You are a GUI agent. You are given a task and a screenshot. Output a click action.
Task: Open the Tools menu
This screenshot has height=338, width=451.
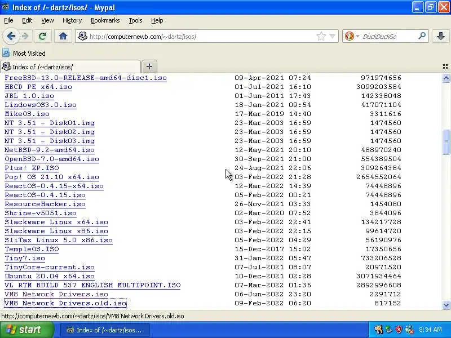pos(135,20)
